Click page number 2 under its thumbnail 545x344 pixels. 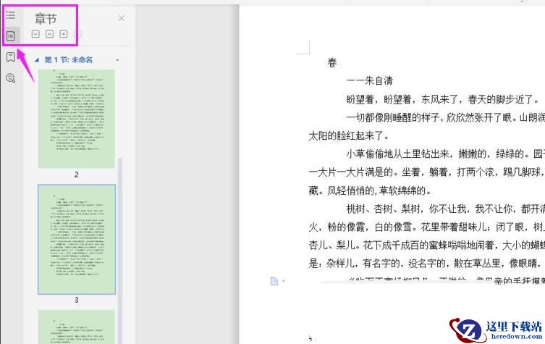pyautogui.click(x=77, y=175)
